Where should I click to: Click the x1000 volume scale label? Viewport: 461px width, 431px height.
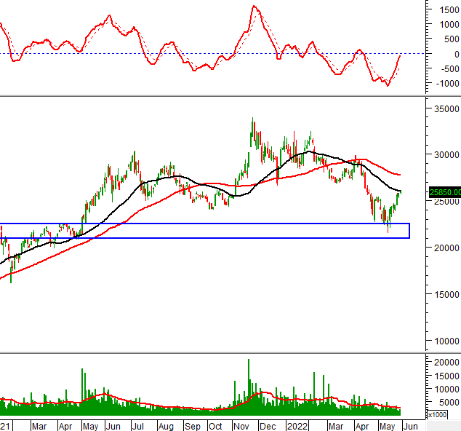tap(437, 414)
